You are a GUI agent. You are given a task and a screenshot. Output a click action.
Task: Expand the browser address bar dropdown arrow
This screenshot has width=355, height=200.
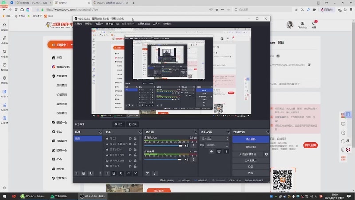(x=229, y=9)
